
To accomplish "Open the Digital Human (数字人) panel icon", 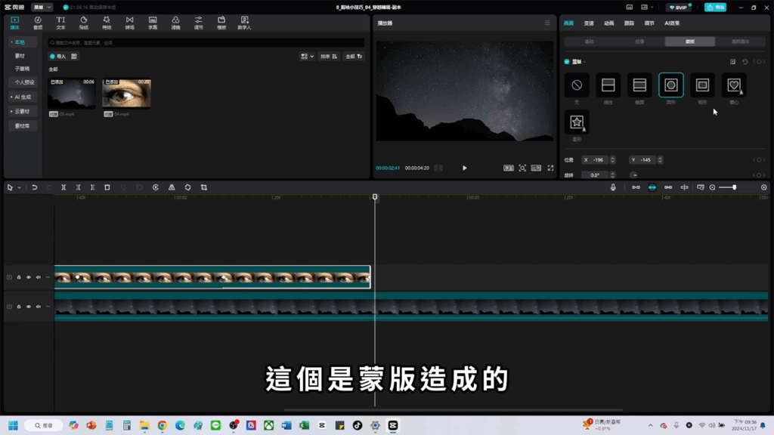I will click(x=244, y=23).
